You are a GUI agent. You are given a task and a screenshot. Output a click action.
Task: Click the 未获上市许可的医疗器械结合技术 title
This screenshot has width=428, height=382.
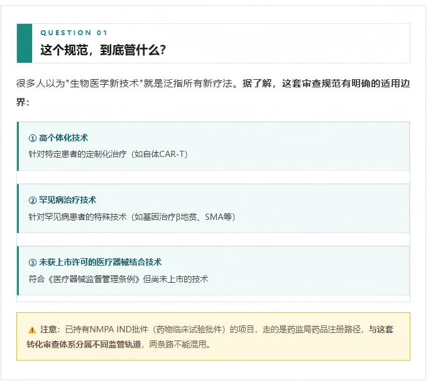tap(100, 263)
